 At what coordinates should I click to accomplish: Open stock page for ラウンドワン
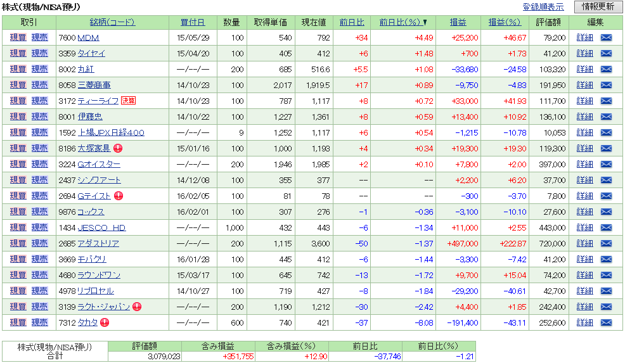click(x=99, y=275)
